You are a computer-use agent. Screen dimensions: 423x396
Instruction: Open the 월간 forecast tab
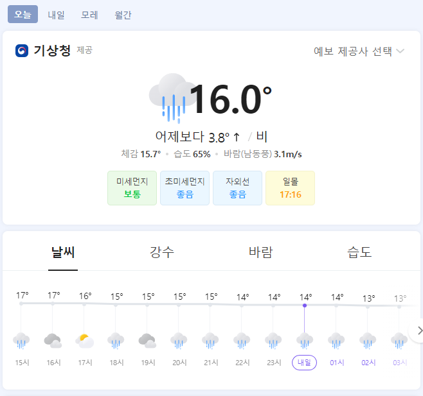pos(123,14)
